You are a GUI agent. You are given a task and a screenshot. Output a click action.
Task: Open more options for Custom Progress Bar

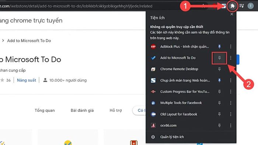tap(231, 92)
